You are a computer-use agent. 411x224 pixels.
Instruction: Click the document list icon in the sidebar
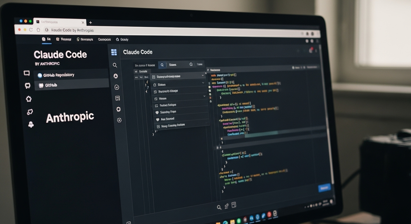[118, 98]
